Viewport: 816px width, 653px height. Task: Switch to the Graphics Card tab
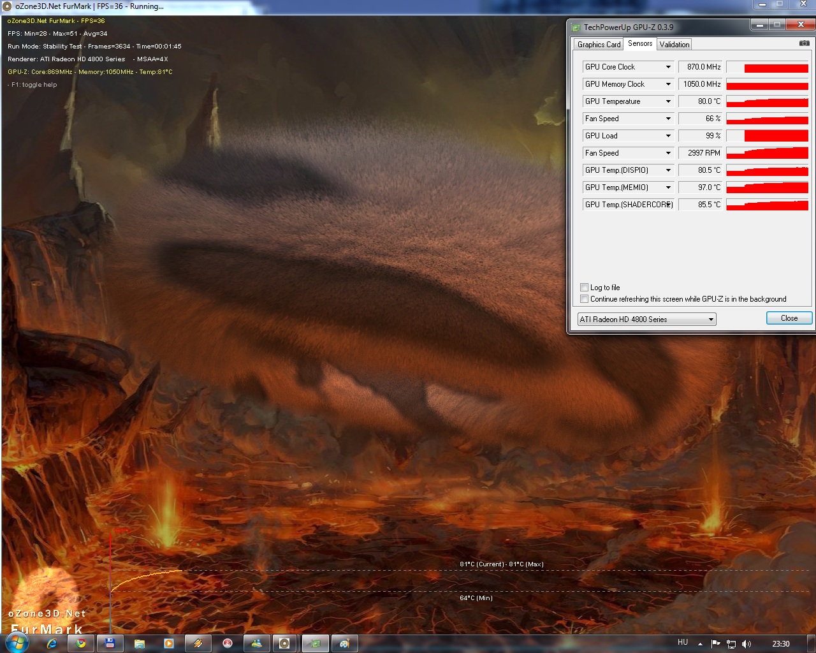point(599,45)
